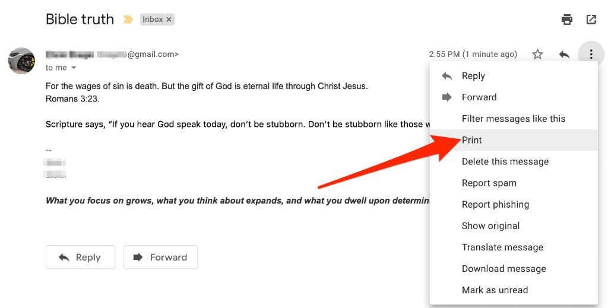This screenshot has width=608, height=308.
Task: Choose 'Filter messages like this'
Action: click(513, 119)
